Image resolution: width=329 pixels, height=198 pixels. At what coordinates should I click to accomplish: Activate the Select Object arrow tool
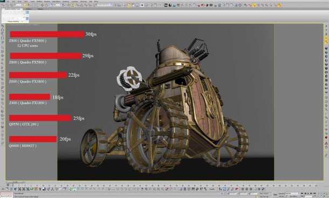(x=25, y=5)
